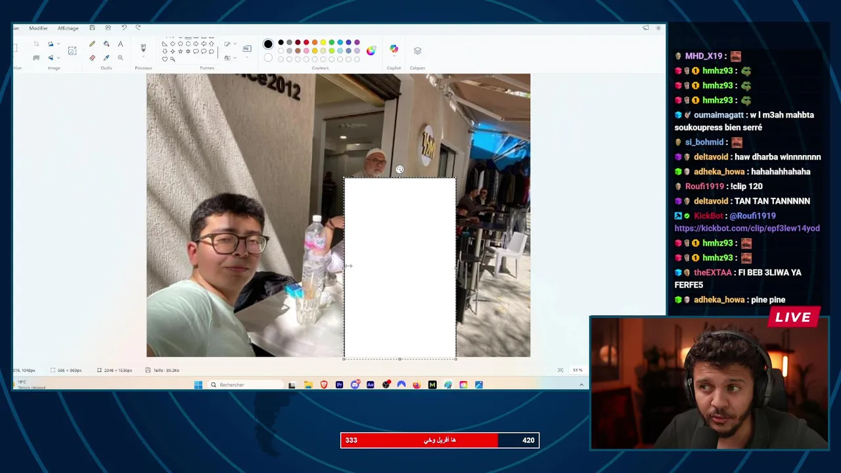Select the heart shape in Formes
Viewport: 841px width, 473px height.
tap(165, 58)
